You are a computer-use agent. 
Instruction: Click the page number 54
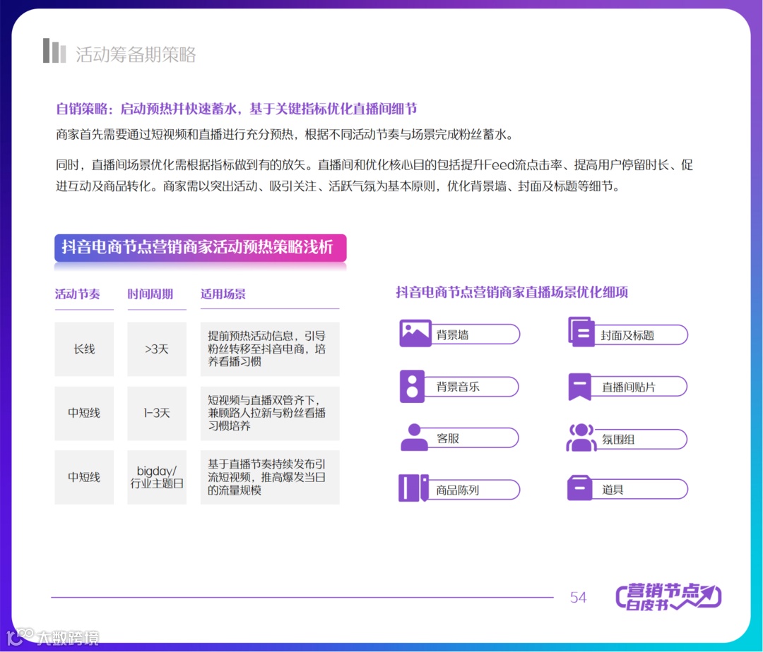[x=578, y=597]
